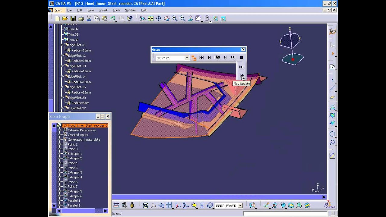Click the Play Update fast-forward button
Screen dimensions: 386x217
(242, 75)
